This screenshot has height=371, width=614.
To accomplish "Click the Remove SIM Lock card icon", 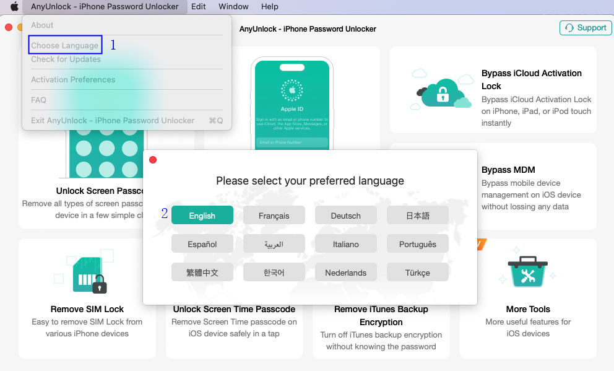I will [x=89, y=274].
